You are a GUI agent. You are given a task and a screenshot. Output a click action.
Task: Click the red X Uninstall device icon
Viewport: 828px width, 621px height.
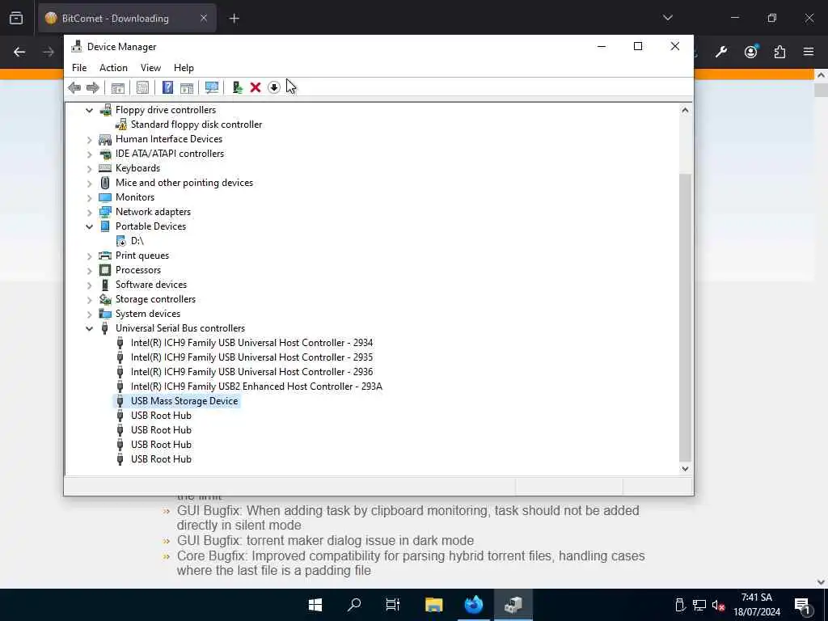point(256,87)
